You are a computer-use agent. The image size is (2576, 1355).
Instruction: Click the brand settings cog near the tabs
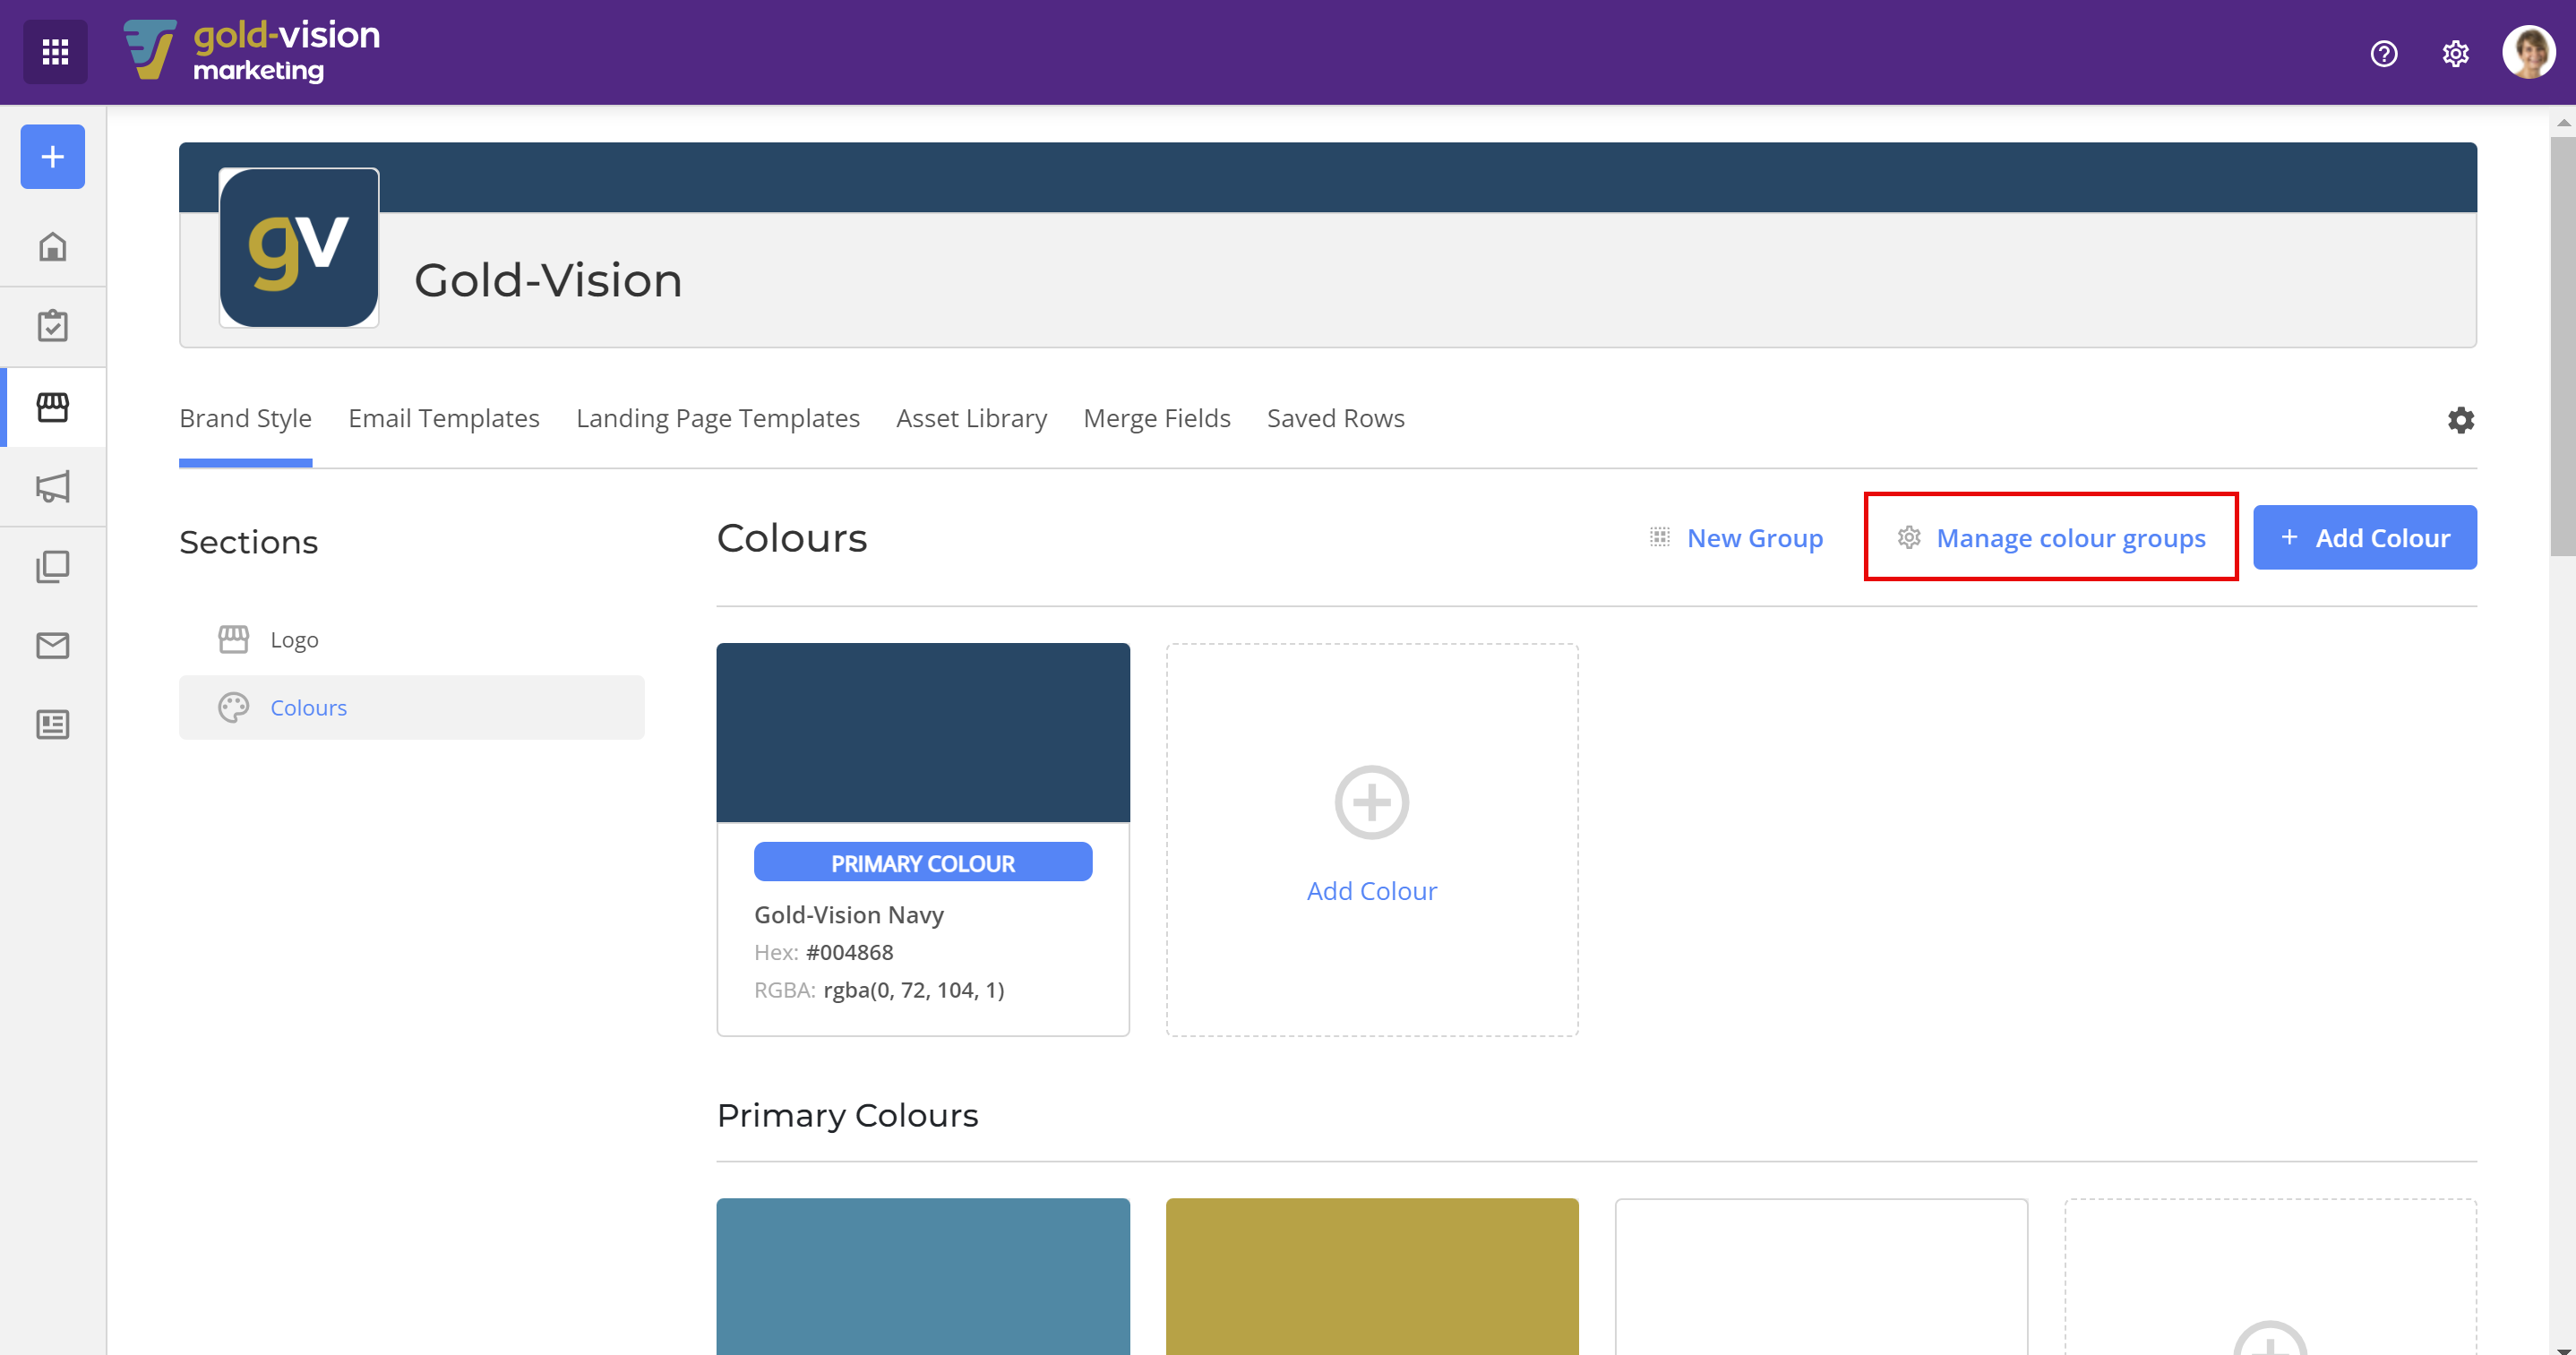[2460, 420]
